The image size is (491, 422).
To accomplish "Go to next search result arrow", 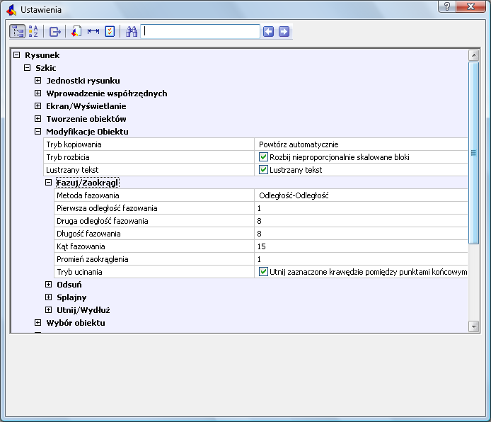I will pyautogui.click(x=284, y=31).
